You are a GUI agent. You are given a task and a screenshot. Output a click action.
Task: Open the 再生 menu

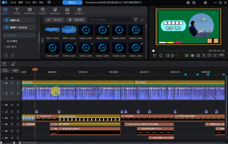point(41,3)
